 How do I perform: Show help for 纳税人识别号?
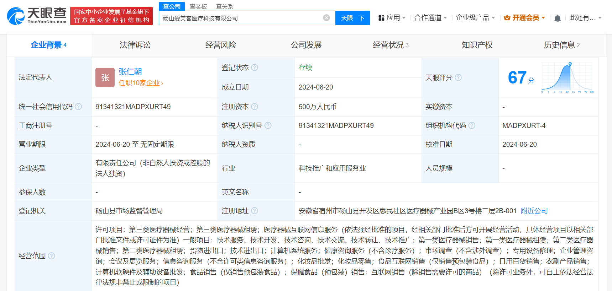pos(268,125)
